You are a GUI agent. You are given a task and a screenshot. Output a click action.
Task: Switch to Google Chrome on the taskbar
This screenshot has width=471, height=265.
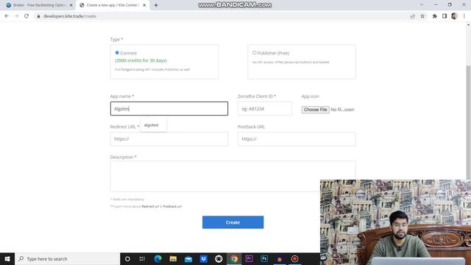[x=234, y=258]
